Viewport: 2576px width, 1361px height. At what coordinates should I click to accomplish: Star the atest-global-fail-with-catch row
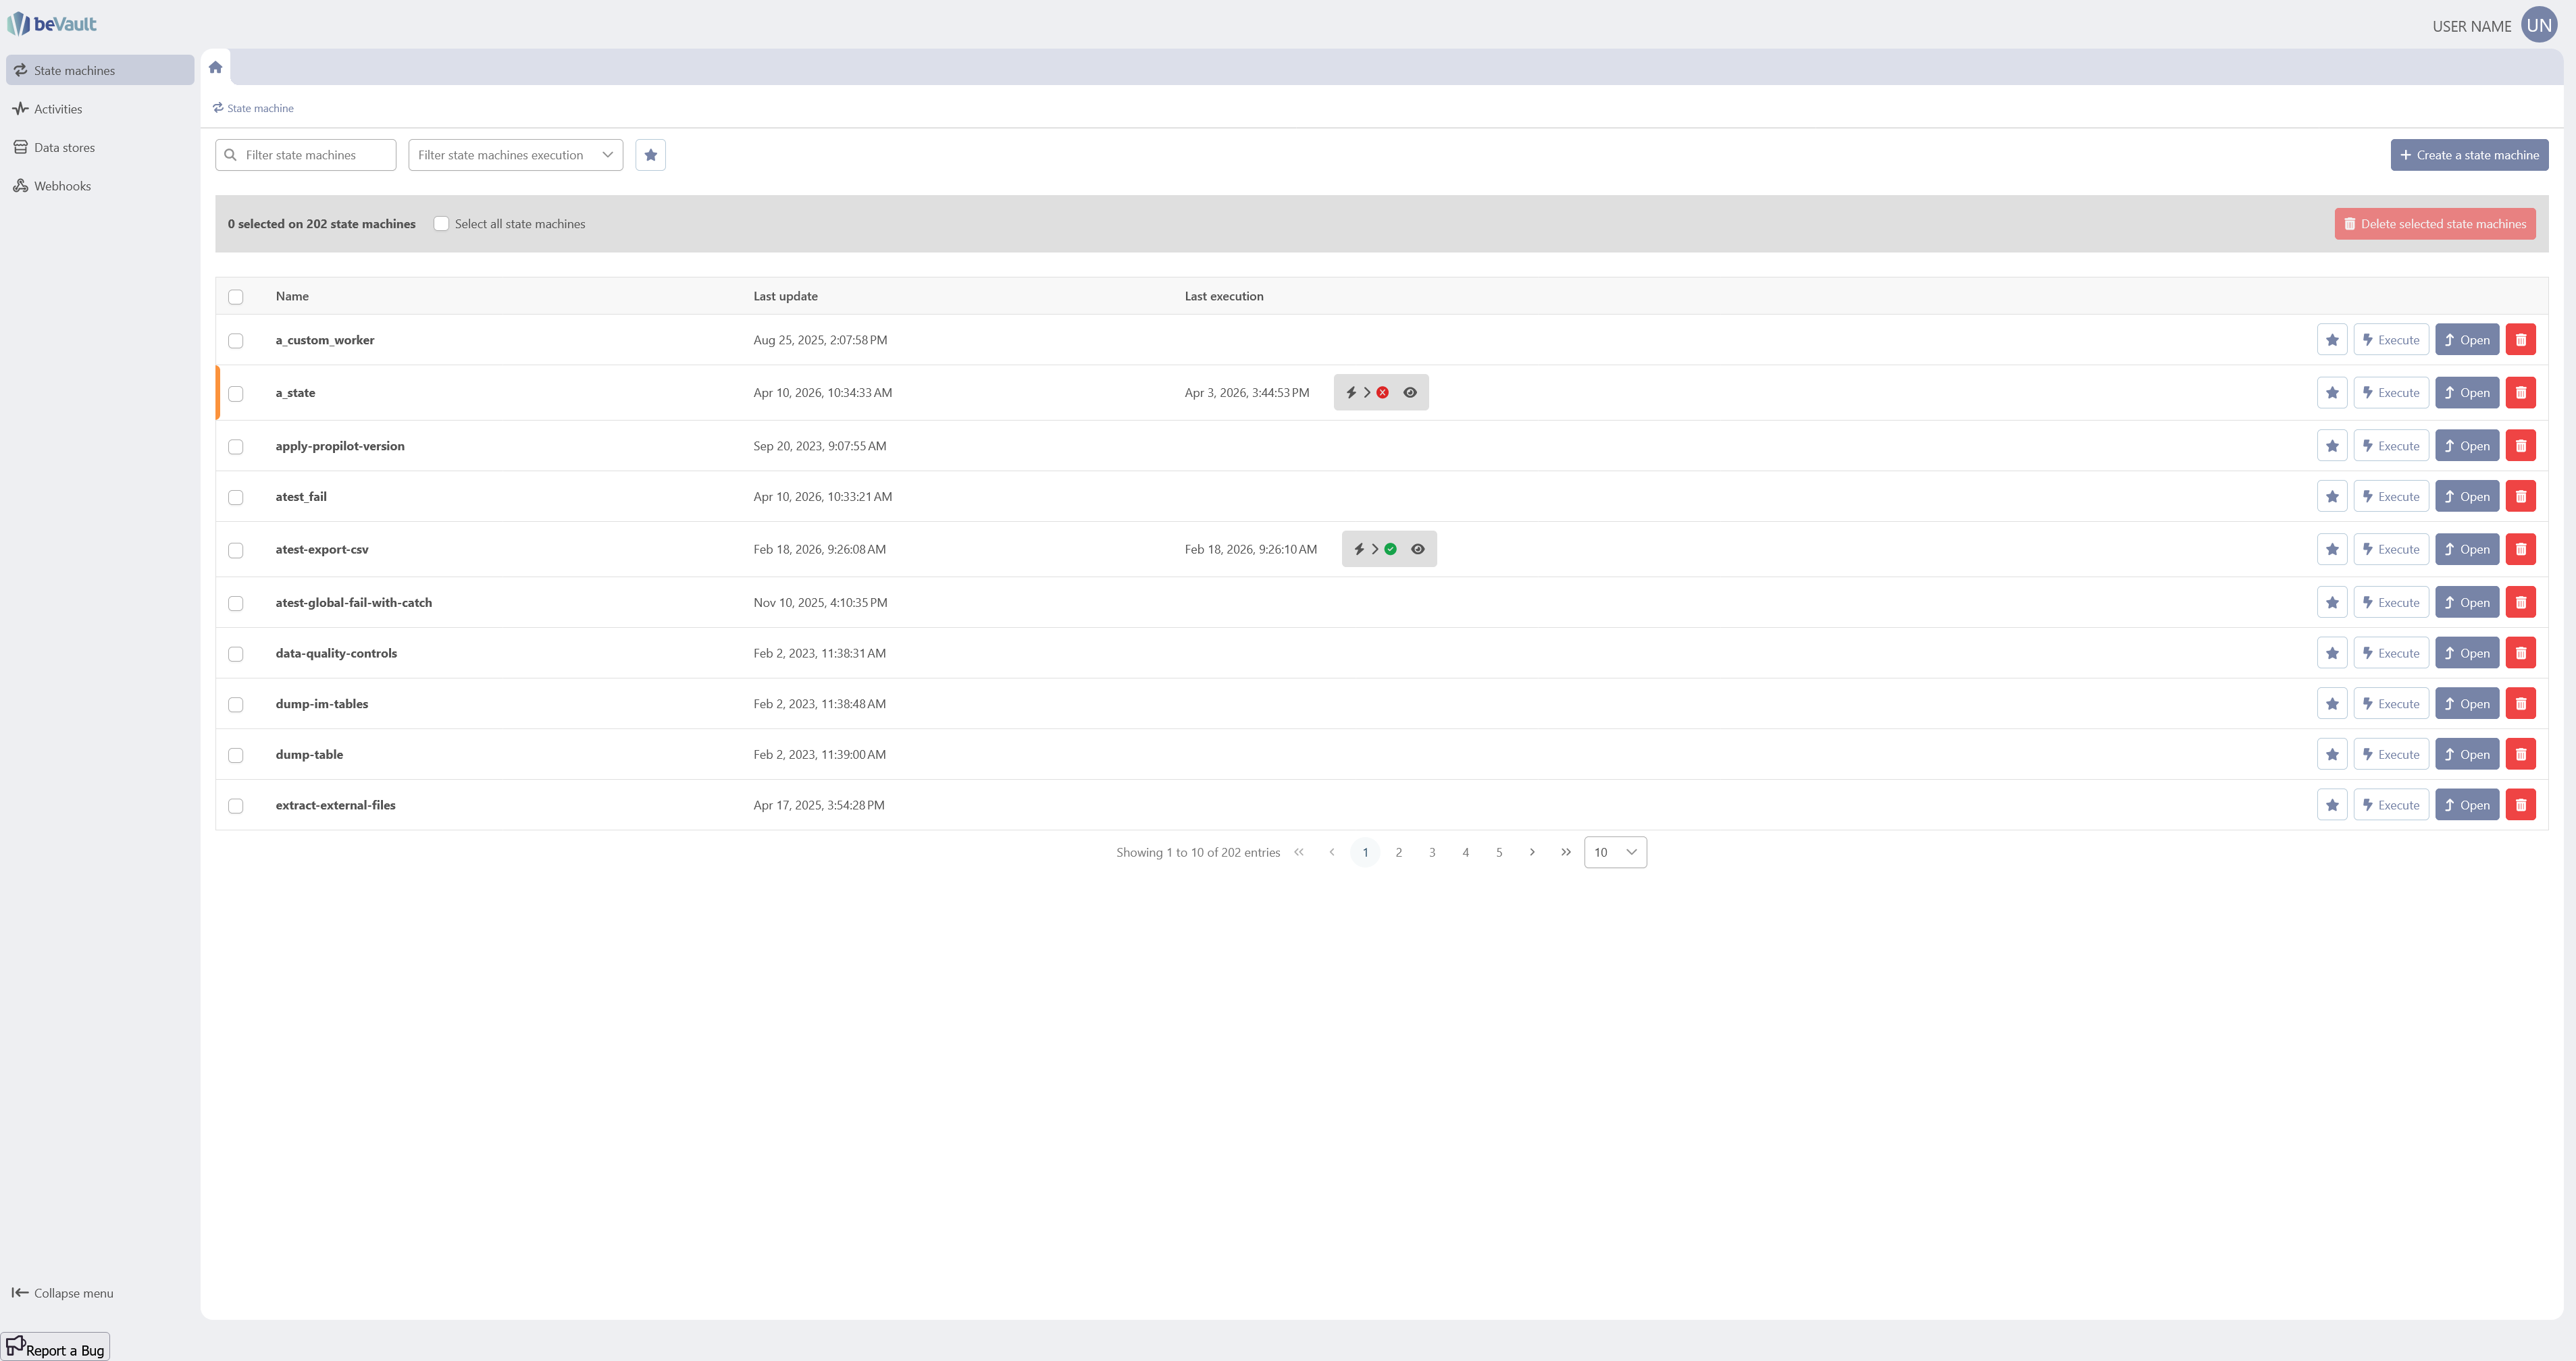coord(2332,603)
